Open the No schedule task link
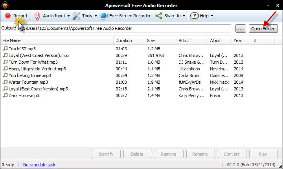The height and width of the screenshot is (169, 283). (x=39, y=165)
